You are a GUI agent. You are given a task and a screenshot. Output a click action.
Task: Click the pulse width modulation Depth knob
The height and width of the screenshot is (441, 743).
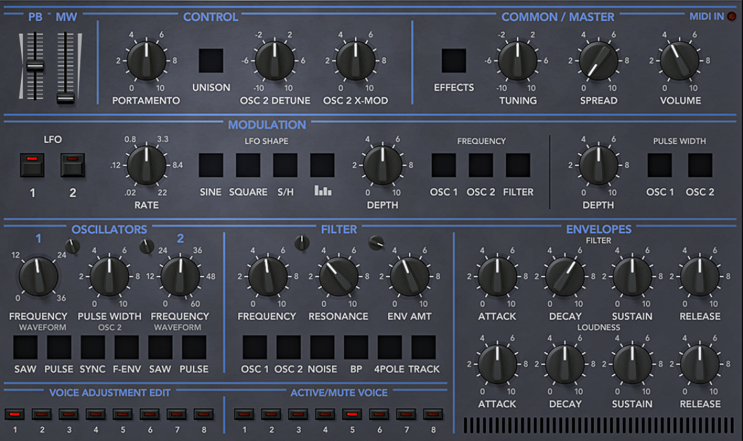pyautogui.click(x=598, y=165)
